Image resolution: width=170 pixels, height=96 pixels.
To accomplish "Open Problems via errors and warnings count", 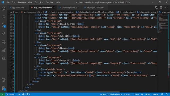I will coord(26,94).
